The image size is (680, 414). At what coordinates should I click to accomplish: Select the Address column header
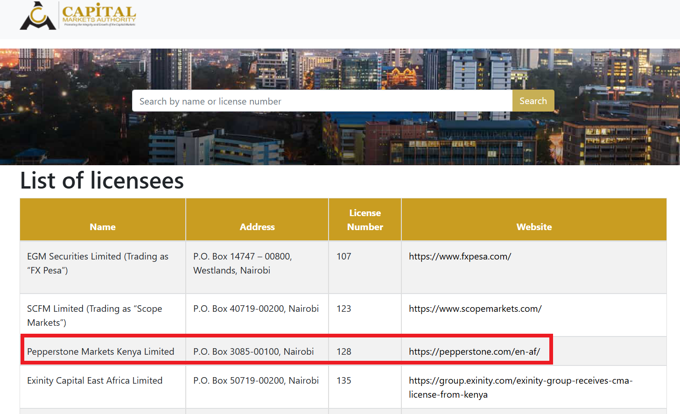coord(257,227)
